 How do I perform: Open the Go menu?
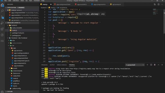27,1
